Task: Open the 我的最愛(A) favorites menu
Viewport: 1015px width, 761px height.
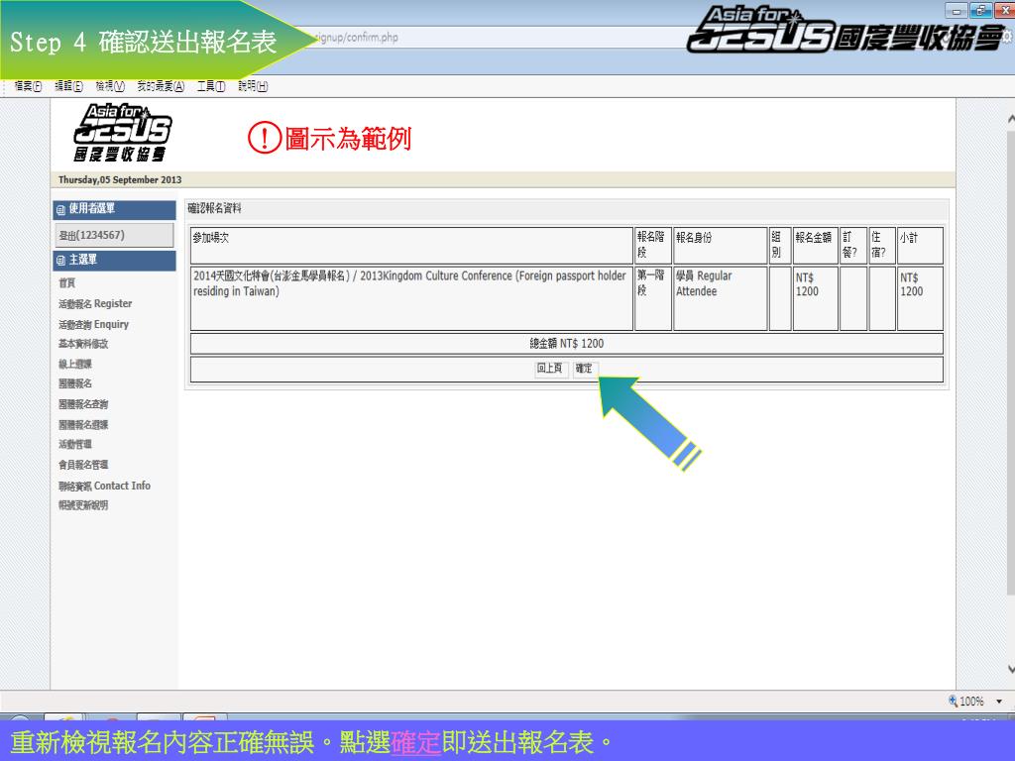Action: tap(161, 86)
